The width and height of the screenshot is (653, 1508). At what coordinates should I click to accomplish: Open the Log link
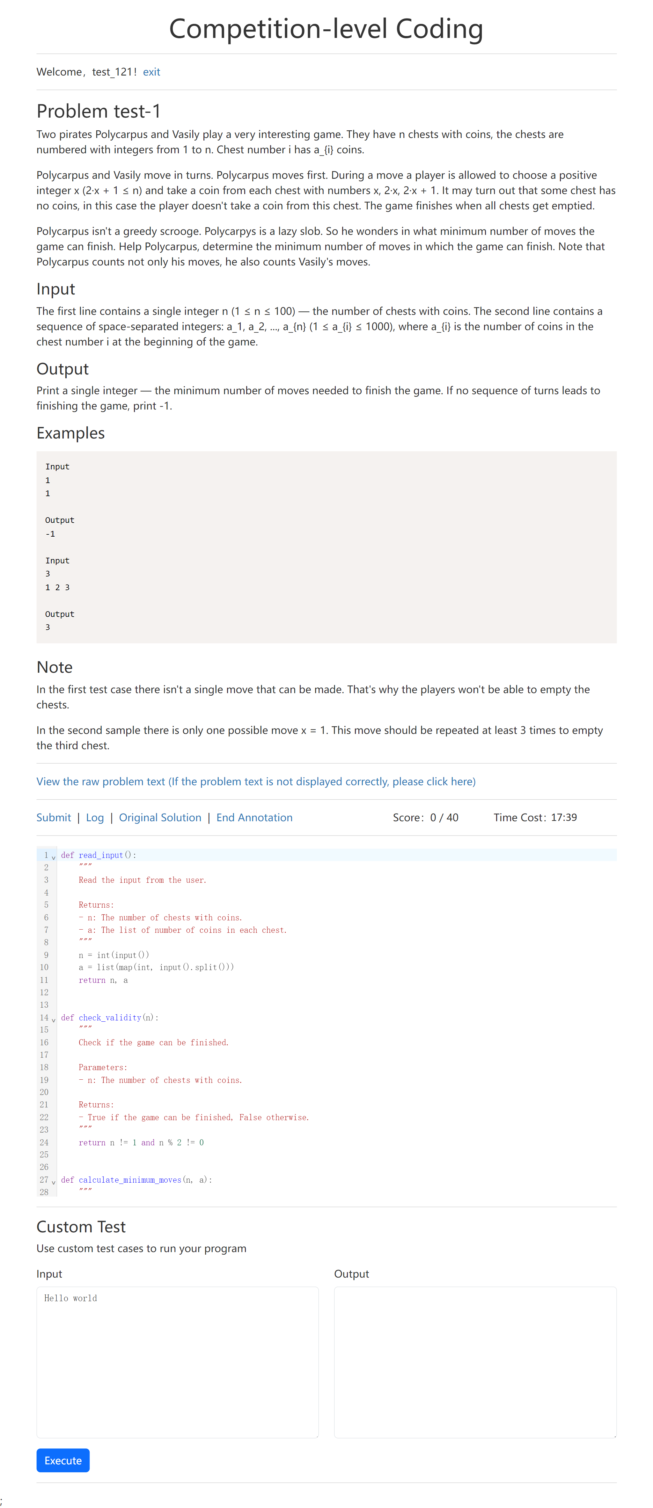pyautogui.click(x=94, y=817)
